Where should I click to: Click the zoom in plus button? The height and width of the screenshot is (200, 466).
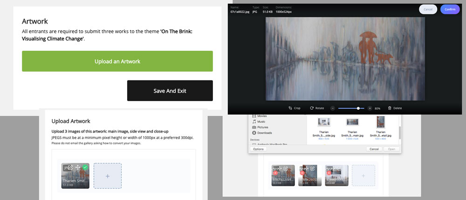tap(370, 108)
